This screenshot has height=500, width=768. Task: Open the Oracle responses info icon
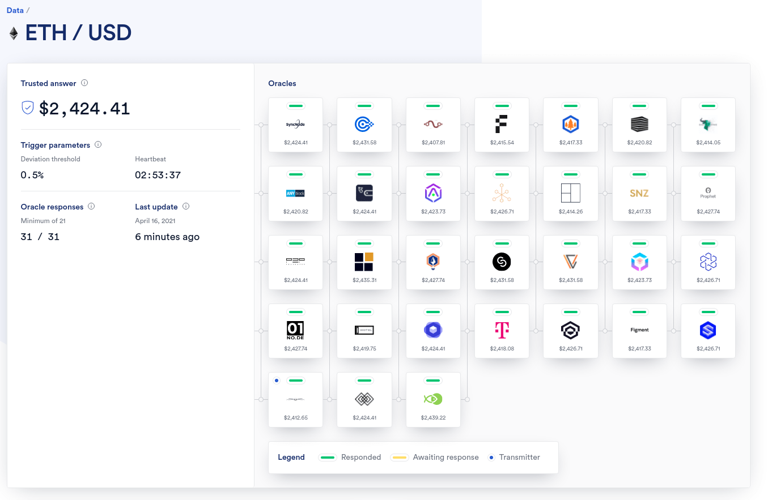click(x=91, y=207)
